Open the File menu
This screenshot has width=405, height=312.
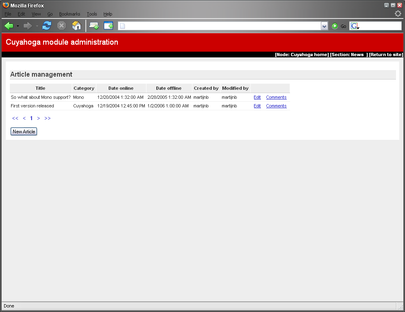pyautogui.click(x=8, y=14)
